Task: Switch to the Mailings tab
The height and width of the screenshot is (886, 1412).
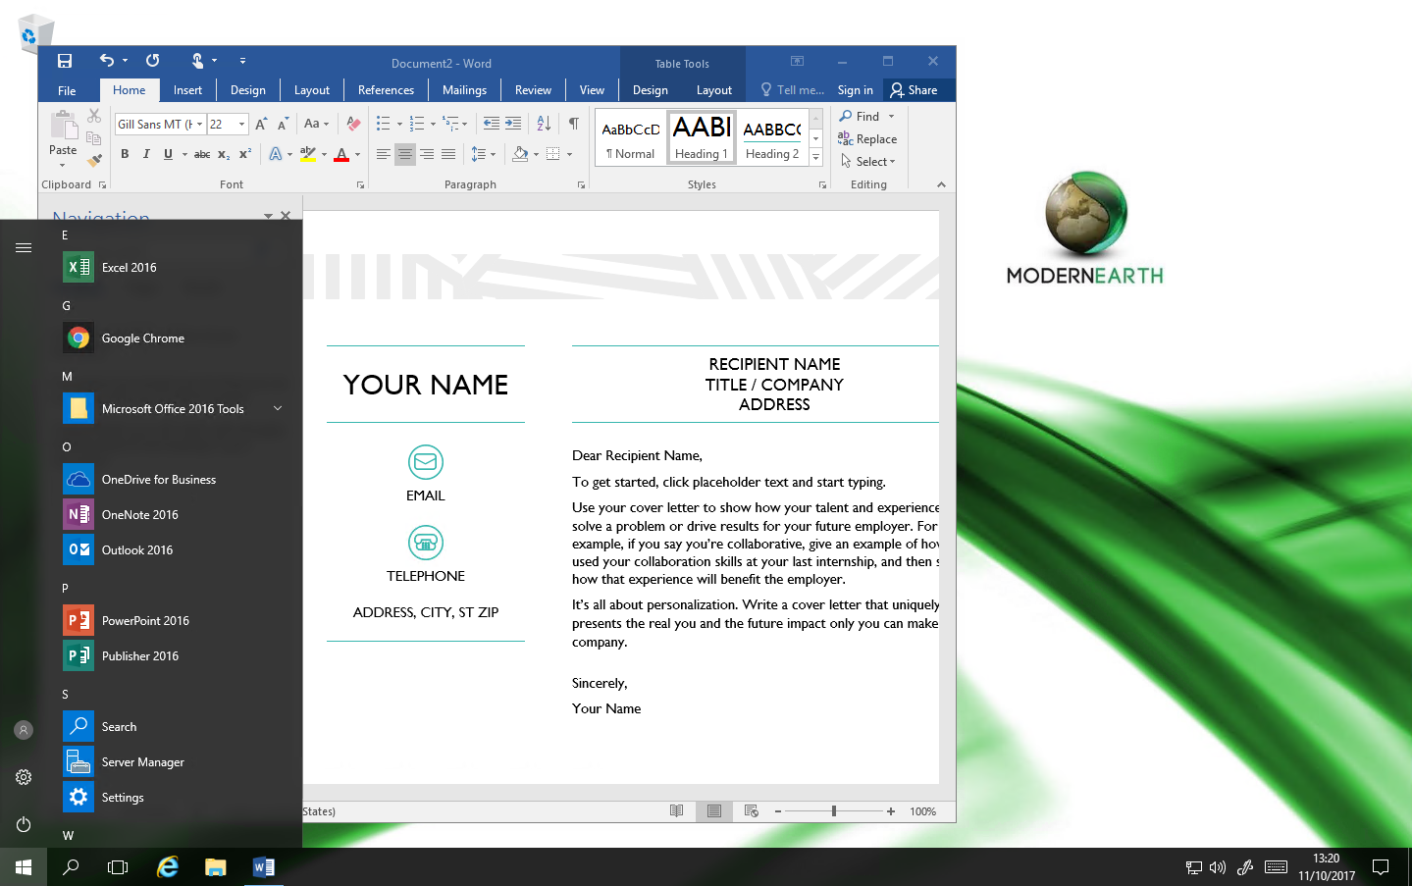Action: click(x=464, y=90)
